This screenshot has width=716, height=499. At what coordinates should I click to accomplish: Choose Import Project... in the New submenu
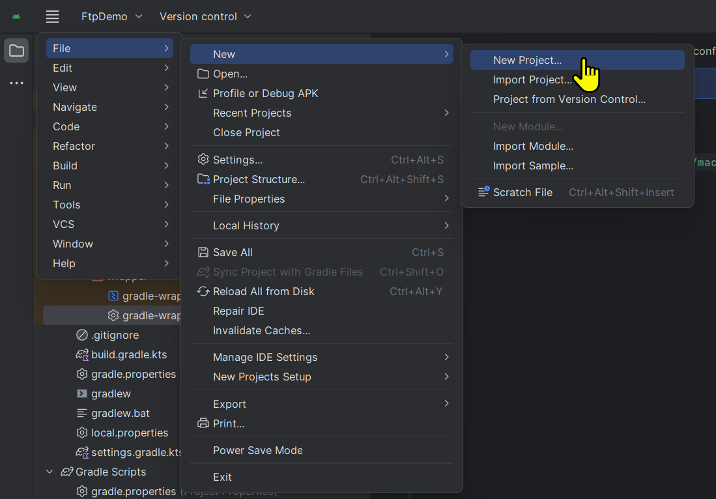pyautogui.click(x=577, y=80)
